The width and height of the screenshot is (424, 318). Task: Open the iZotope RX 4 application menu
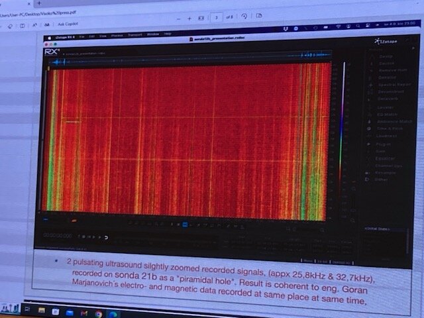[x=65, y=37]
